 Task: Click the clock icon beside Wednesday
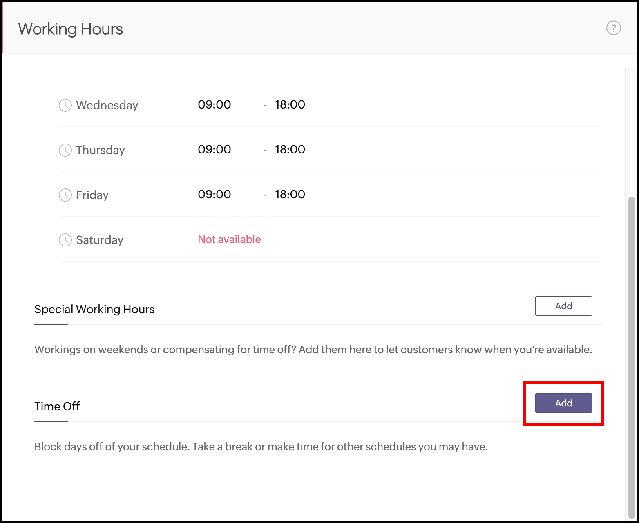click(x=65, y=105)
